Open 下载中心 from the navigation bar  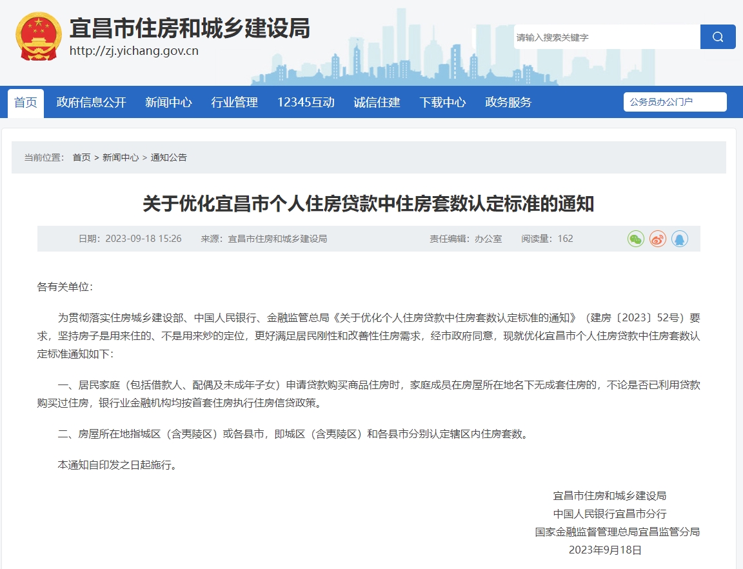coord(442,103)
